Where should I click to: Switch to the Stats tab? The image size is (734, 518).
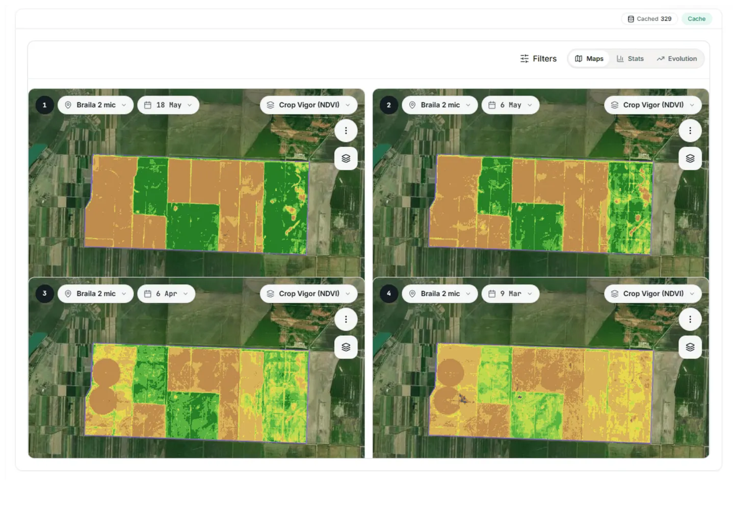630,59
